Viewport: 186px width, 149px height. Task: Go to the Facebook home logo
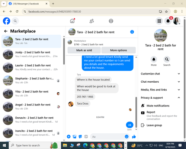(x=6, y=21)
